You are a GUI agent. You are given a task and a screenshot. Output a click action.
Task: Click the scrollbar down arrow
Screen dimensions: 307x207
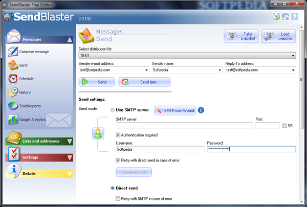pyautogui.click(x=301, y=201)
